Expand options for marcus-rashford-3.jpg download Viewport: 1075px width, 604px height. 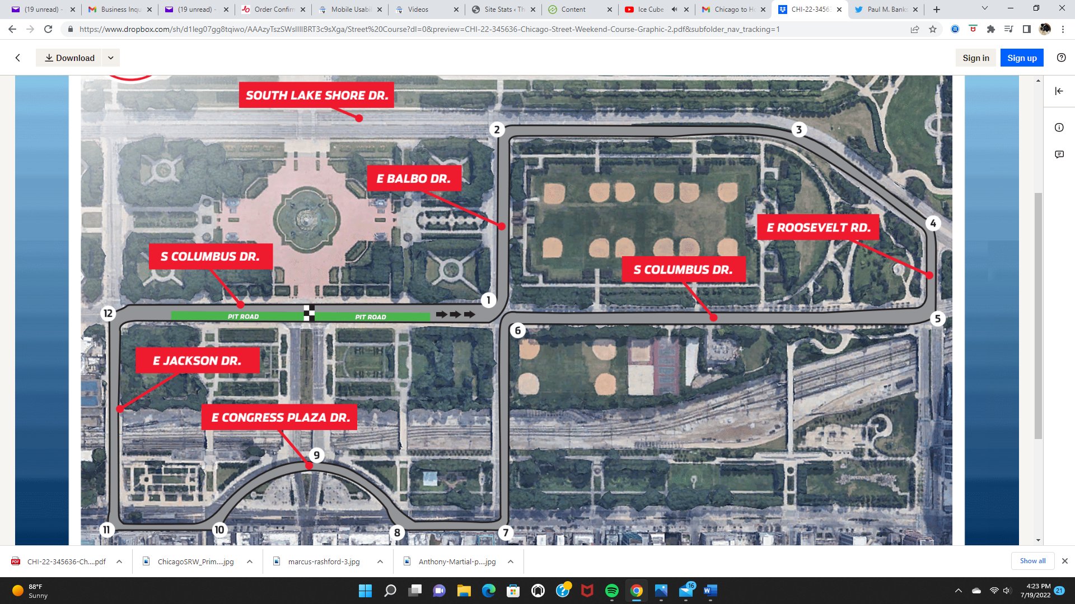(x=380, y=561)
